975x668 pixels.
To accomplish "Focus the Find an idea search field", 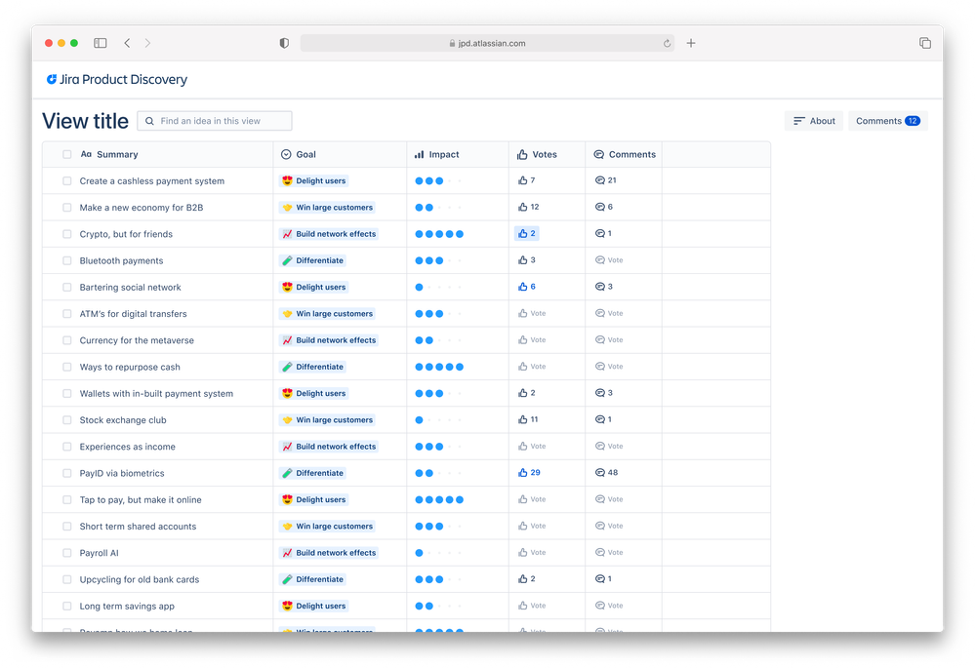I will (x=215, y=121).
